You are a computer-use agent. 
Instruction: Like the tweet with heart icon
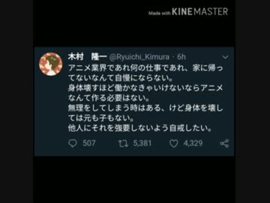pyautogui.click(x=174, y=144)
